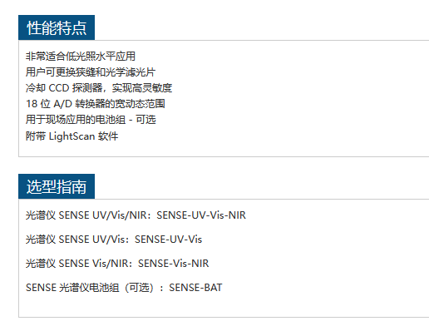Click the A/D text in the converter line
Image resolution: width=429 pixels, height=331 pixels.
click(62, 104)
